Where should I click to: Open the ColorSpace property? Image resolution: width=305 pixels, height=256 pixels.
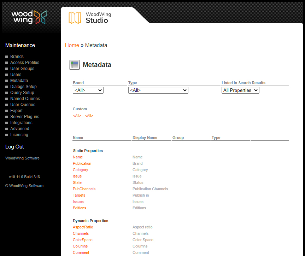[83, 240]
